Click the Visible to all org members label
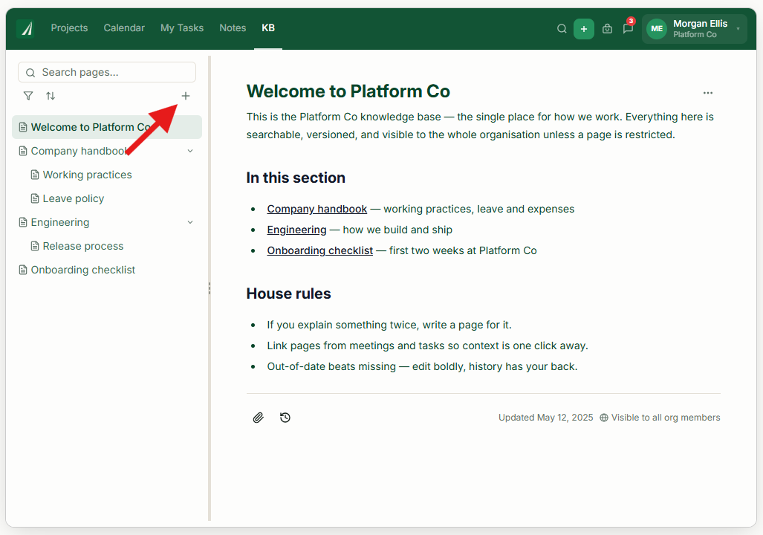 [x=665, y=418]
